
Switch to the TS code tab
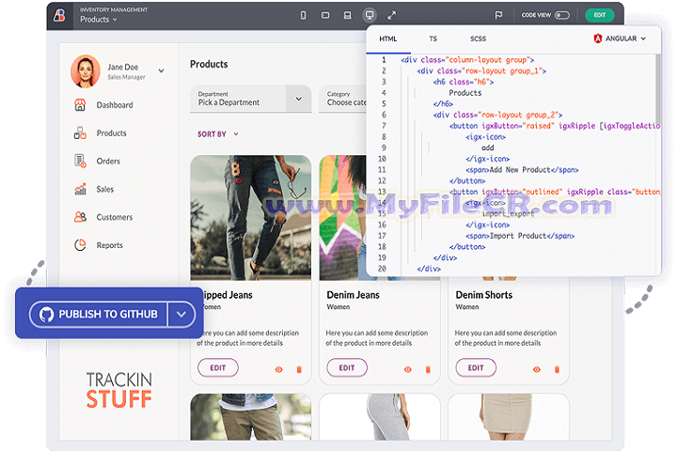433,39
